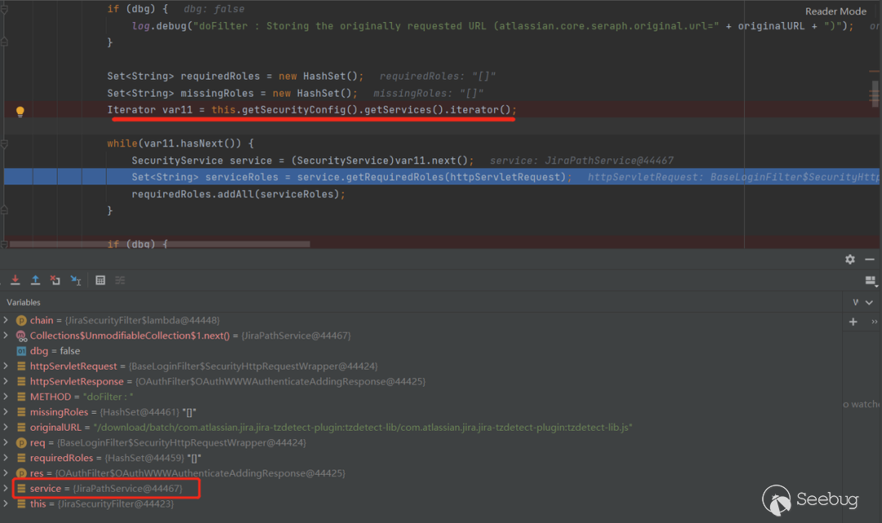Image resolution: width=882 pixels, height=523 pixels.
Task: Select the req parameter row
Action: pyautogui.click(x=421, y=442)
